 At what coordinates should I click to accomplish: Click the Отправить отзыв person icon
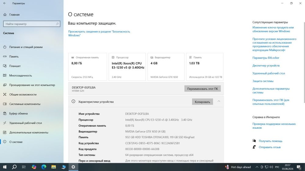click(x=254, y=147)
